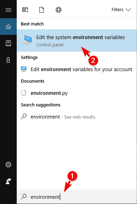Open the Devices icon in the sidebar

(8, 60)
